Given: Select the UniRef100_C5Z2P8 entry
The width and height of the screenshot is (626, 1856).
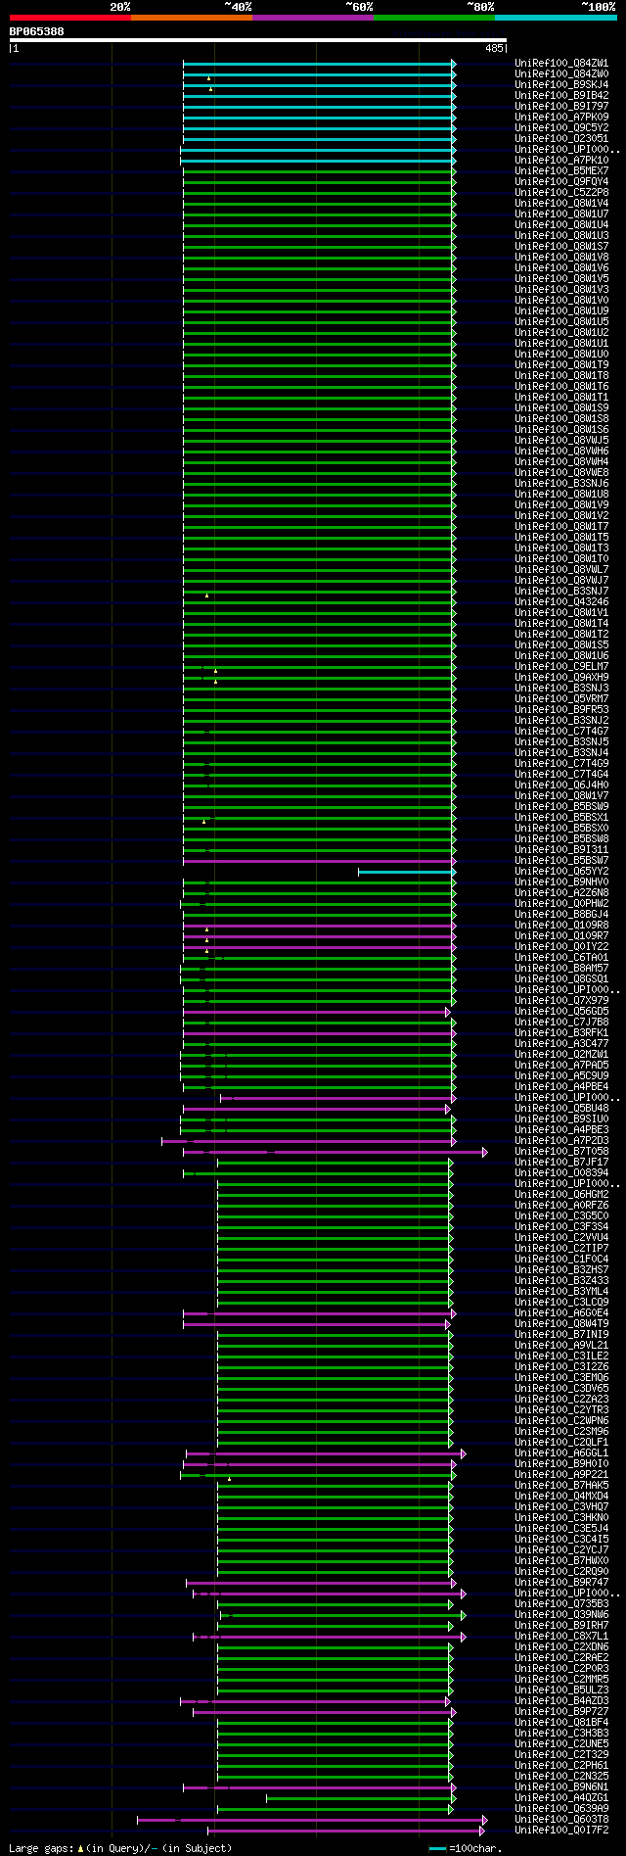Looking at the screenshot, I should click(561, 193).
